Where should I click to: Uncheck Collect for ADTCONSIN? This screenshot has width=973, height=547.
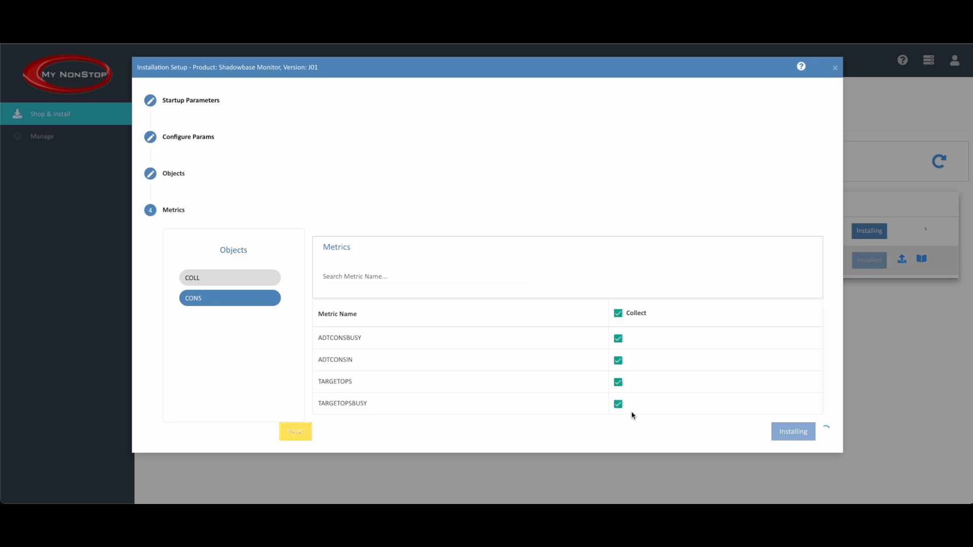click(618, 360)
